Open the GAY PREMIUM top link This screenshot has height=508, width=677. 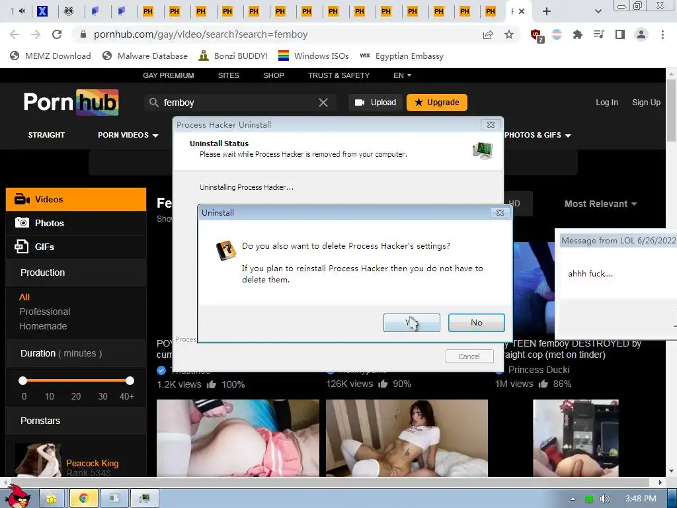click(x=169, y=75)
